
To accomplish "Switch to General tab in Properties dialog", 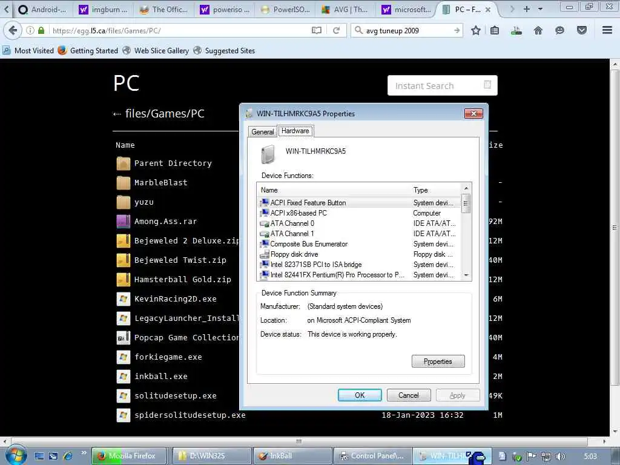I will (263, 131).
